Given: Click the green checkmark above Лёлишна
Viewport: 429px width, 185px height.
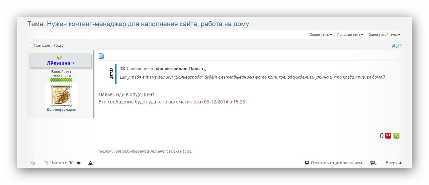Looking at the screenshot, I should [x=59, y=57].
